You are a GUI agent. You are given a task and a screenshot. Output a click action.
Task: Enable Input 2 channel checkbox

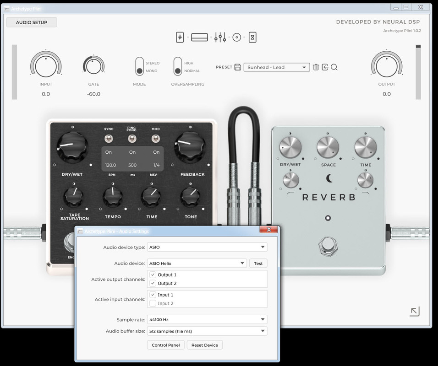coord(153,303)
